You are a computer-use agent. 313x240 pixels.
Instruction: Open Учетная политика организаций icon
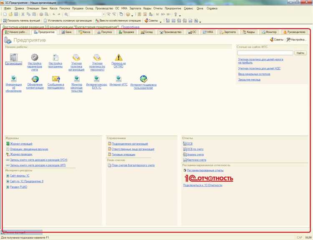[76, 57]
